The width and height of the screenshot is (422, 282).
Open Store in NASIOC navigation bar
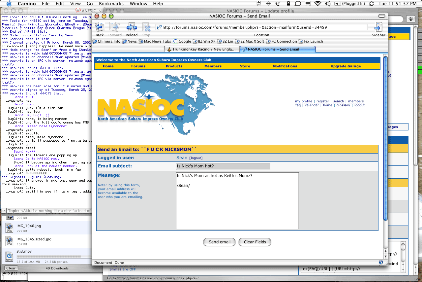tap(245, 66)
